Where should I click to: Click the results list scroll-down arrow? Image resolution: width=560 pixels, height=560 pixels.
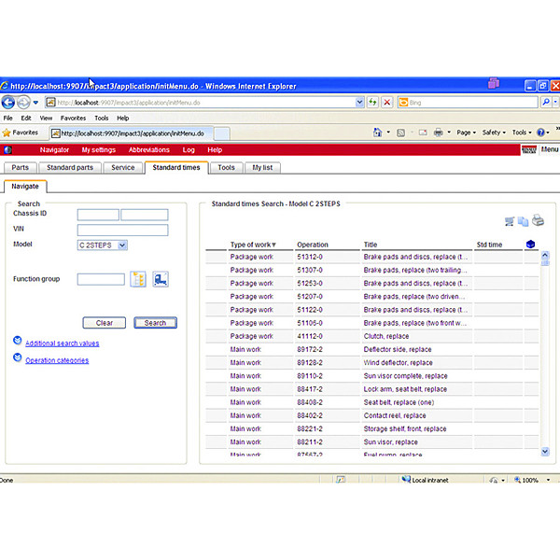click(x=545, y=451)
